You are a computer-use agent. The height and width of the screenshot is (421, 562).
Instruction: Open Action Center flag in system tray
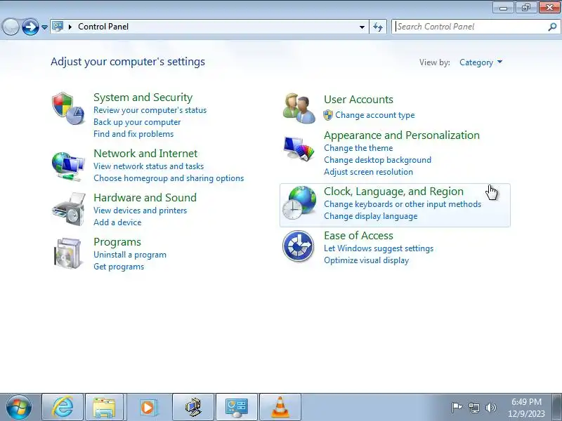(x=457, y=408)
